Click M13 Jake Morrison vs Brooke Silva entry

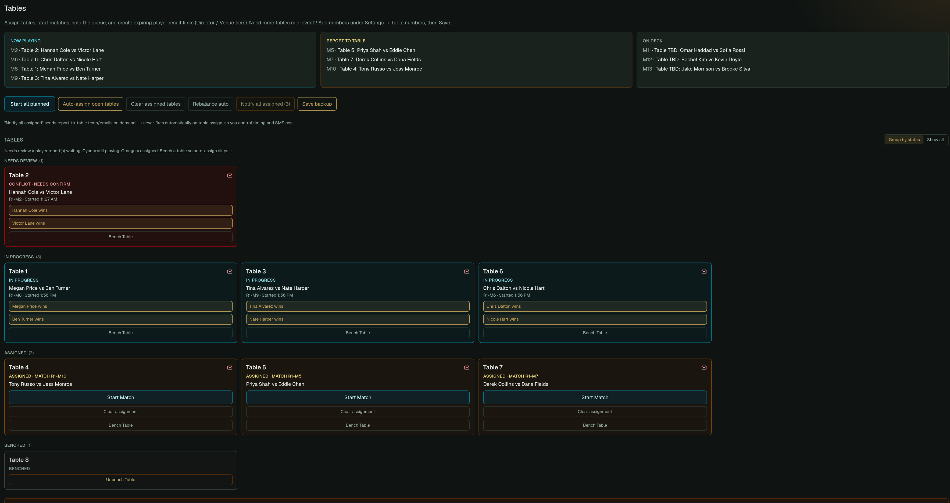tap(696, 69)
